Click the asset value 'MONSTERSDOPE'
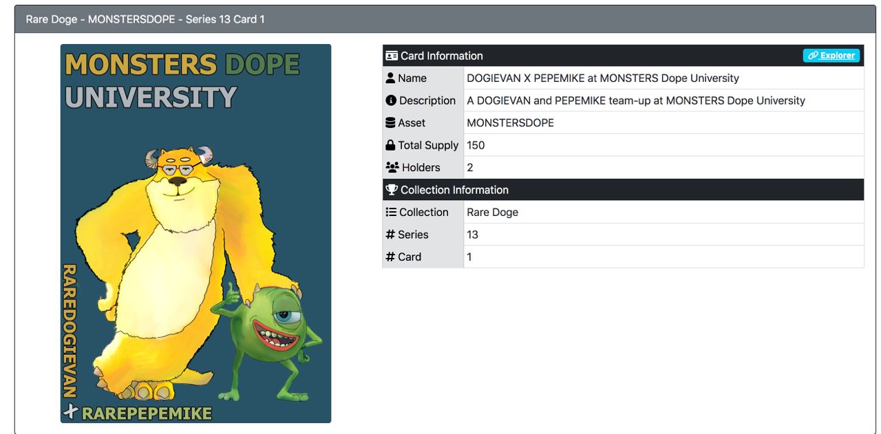This screenshot has width=881, height=434. point(510,123)
